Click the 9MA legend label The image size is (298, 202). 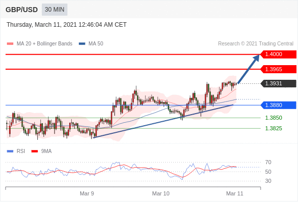pyautogui.click(x=46, y=151)
